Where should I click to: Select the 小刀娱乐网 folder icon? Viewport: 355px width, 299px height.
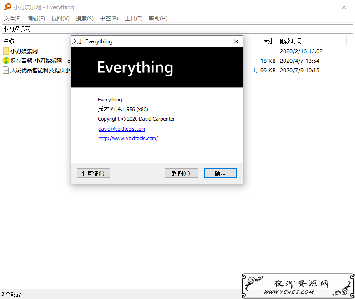[6, 51]
